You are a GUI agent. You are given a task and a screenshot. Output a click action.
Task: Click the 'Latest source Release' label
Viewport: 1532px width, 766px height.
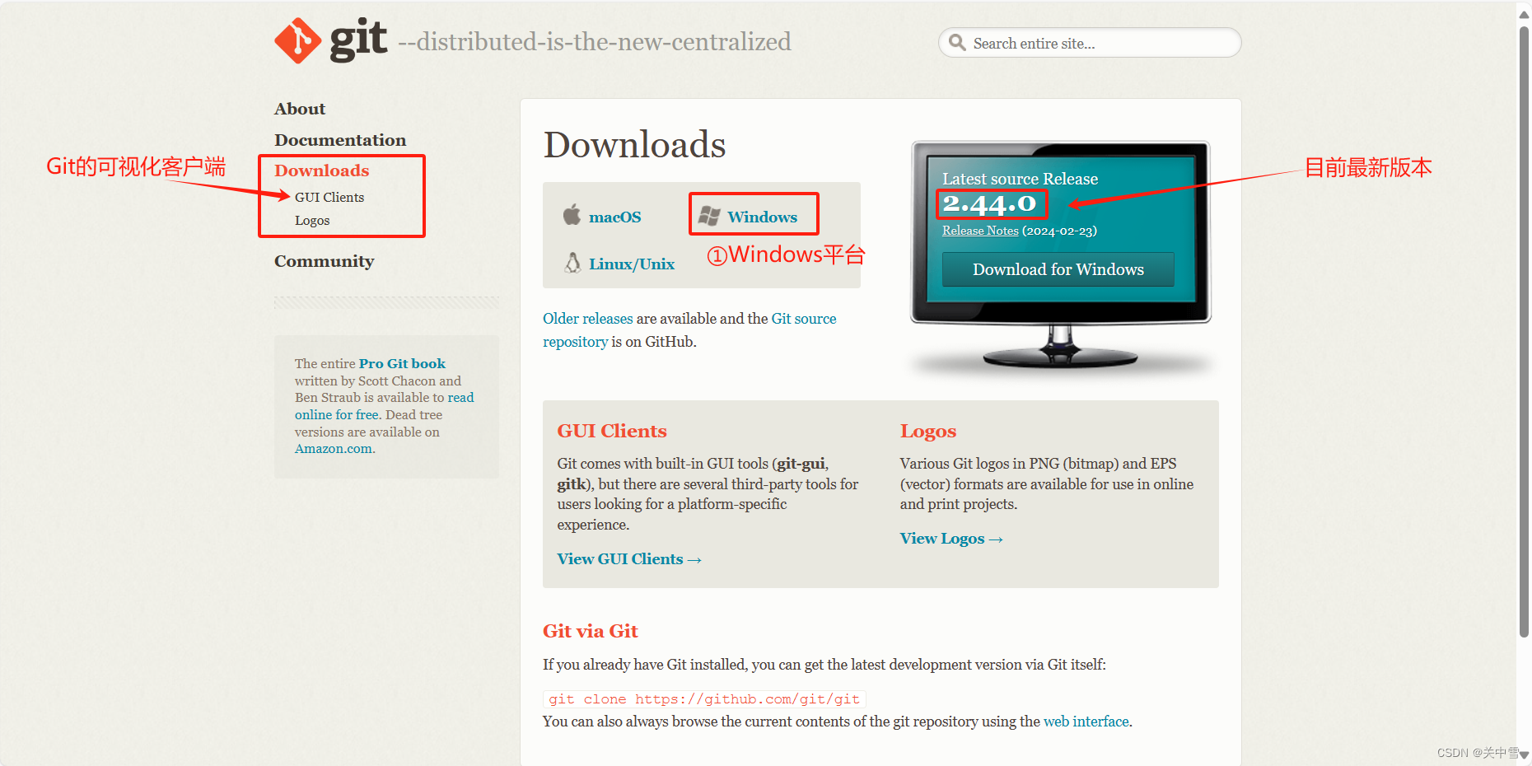1020,179
